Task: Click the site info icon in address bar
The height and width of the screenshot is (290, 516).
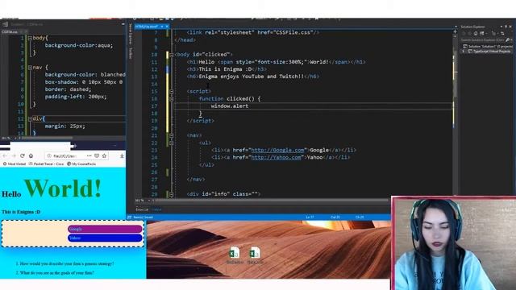Action: click(x=49, y=155)
